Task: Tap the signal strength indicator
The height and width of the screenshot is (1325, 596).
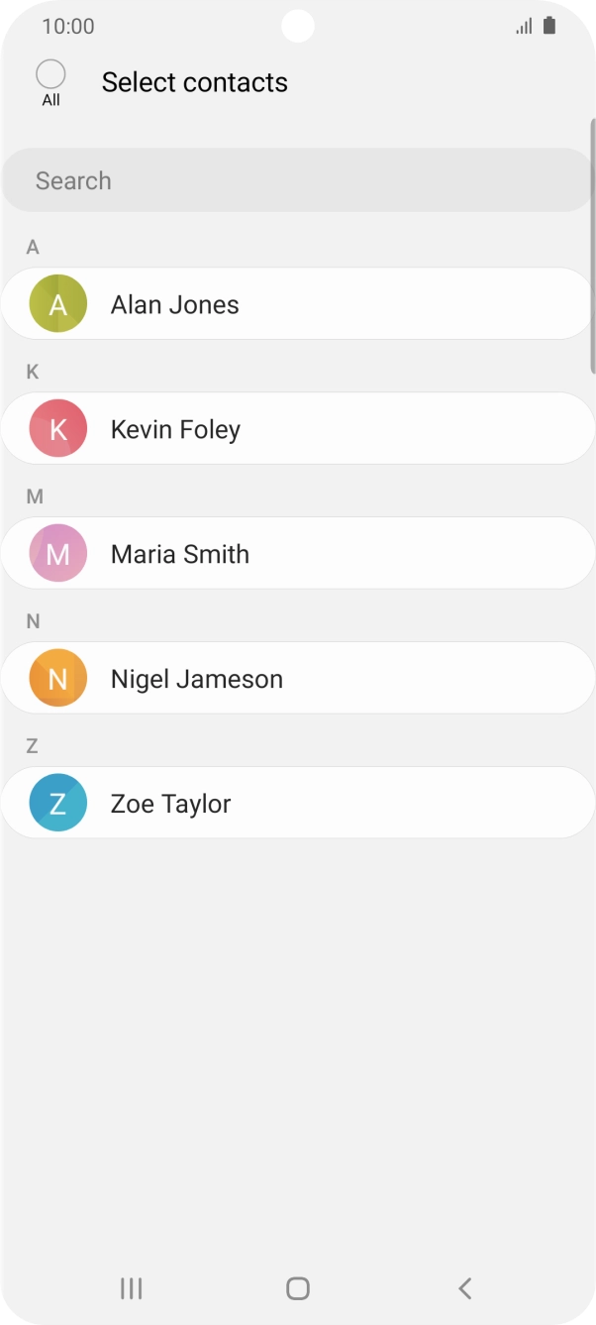Action: pyautogui.click(x=524, y=27)
